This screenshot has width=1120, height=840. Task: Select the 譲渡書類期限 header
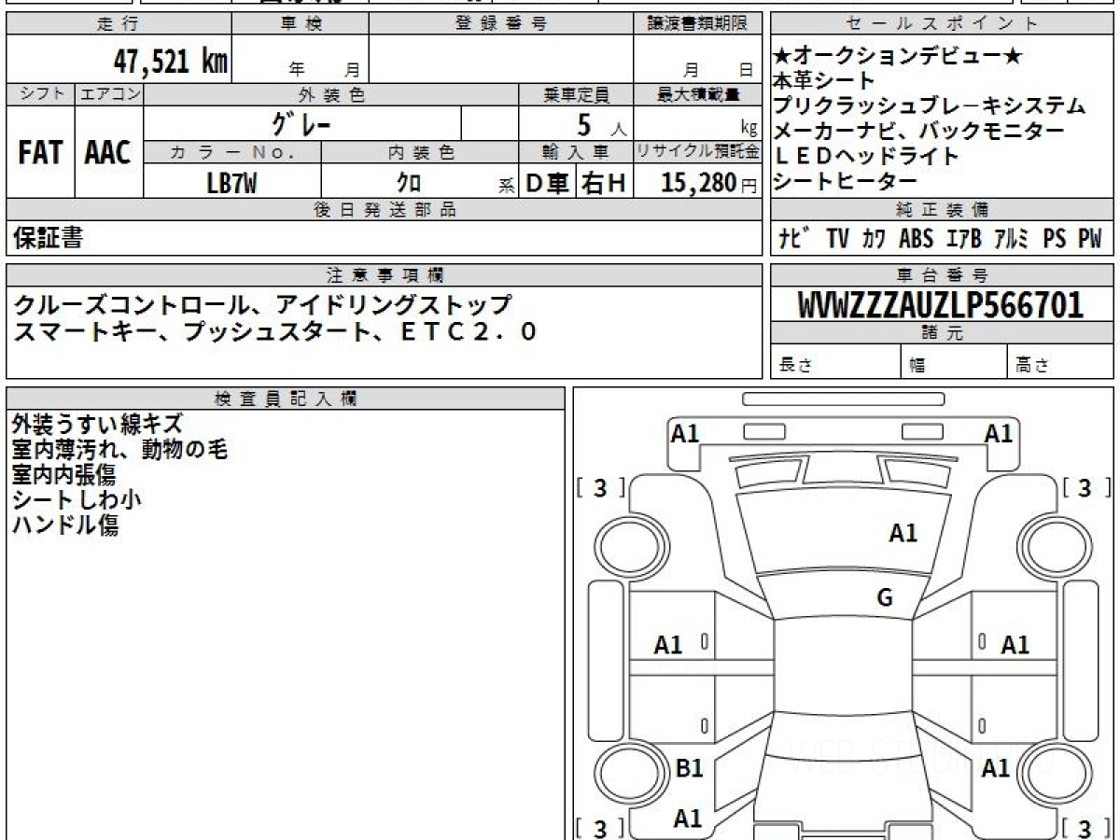(697, 24)
